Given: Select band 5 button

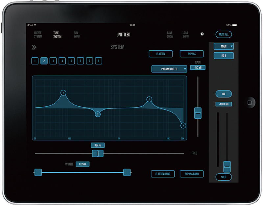Looking at the screenshot, I should 71,61.
